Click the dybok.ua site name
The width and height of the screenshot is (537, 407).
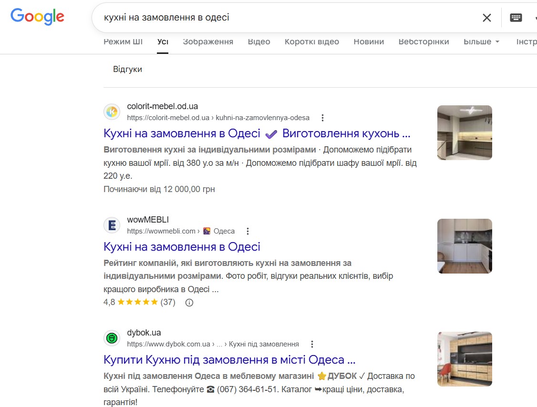tap(144, 332)
